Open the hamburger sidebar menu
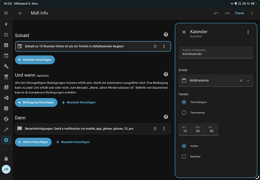The width and height of the screenshot is (260, 180). pyautogui.click(x=6, y=13)
